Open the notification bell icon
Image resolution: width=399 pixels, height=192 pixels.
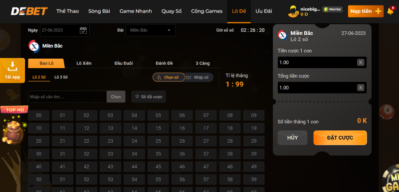click(x=391, y=11)
